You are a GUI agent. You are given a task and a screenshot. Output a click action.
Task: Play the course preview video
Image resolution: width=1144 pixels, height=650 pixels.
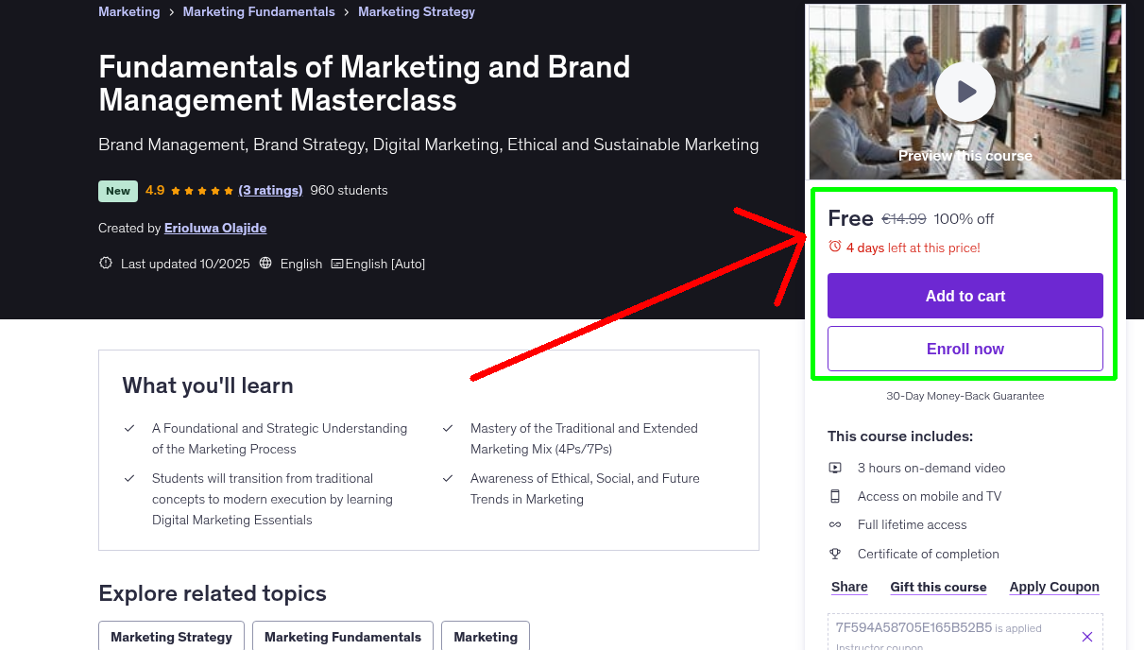[965, 92]
